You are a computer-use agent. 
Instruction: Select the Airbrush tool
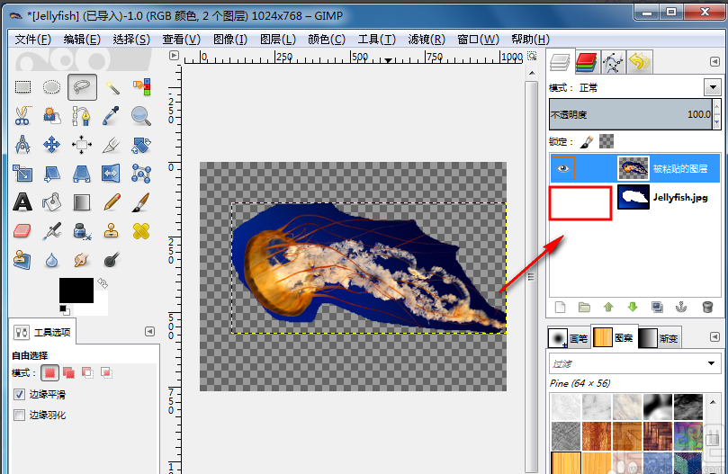tap(51, 231)
